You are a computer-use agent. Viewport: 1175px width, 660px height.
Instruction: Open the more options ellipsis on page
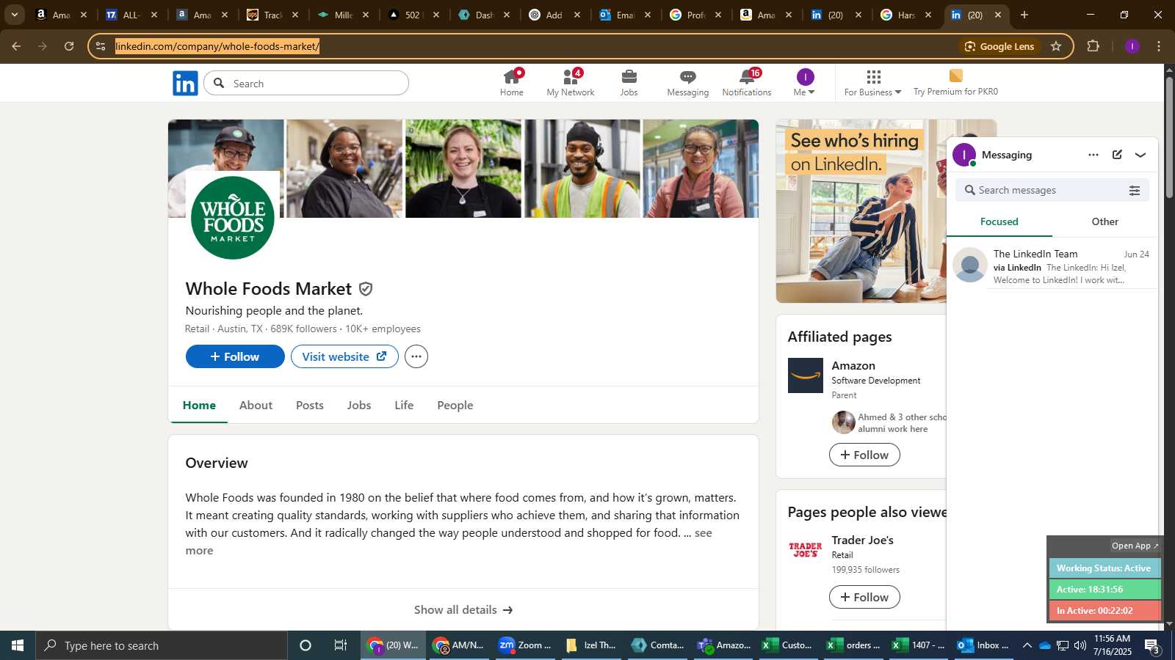[416, 356]
